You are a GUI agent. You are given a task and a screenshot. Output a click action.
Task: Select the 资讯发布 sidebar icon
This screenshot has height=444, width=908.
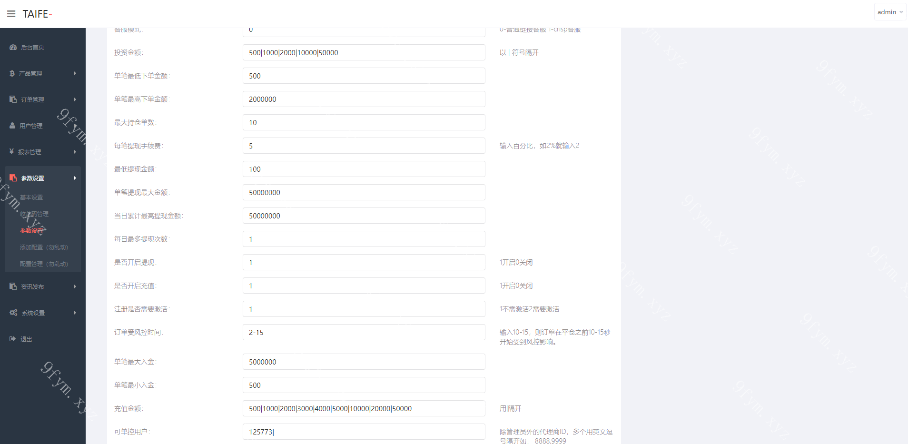[x=13, y=286]
